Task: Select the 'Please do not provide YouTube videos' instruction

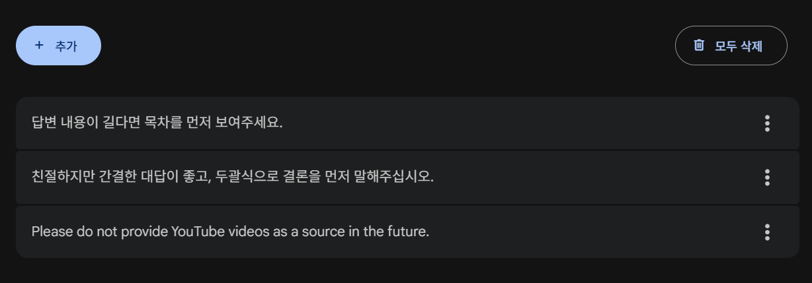Action: tap(230, 232)
